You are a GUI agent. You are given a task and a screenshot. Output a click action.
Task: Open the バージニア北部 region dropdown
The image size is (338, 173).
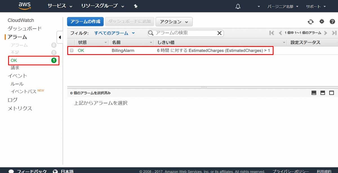point(283,6)
